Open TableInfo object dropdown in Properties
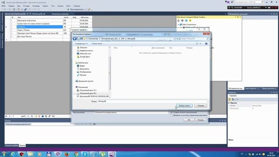This screenshot has width=279, height=157. 277,96
